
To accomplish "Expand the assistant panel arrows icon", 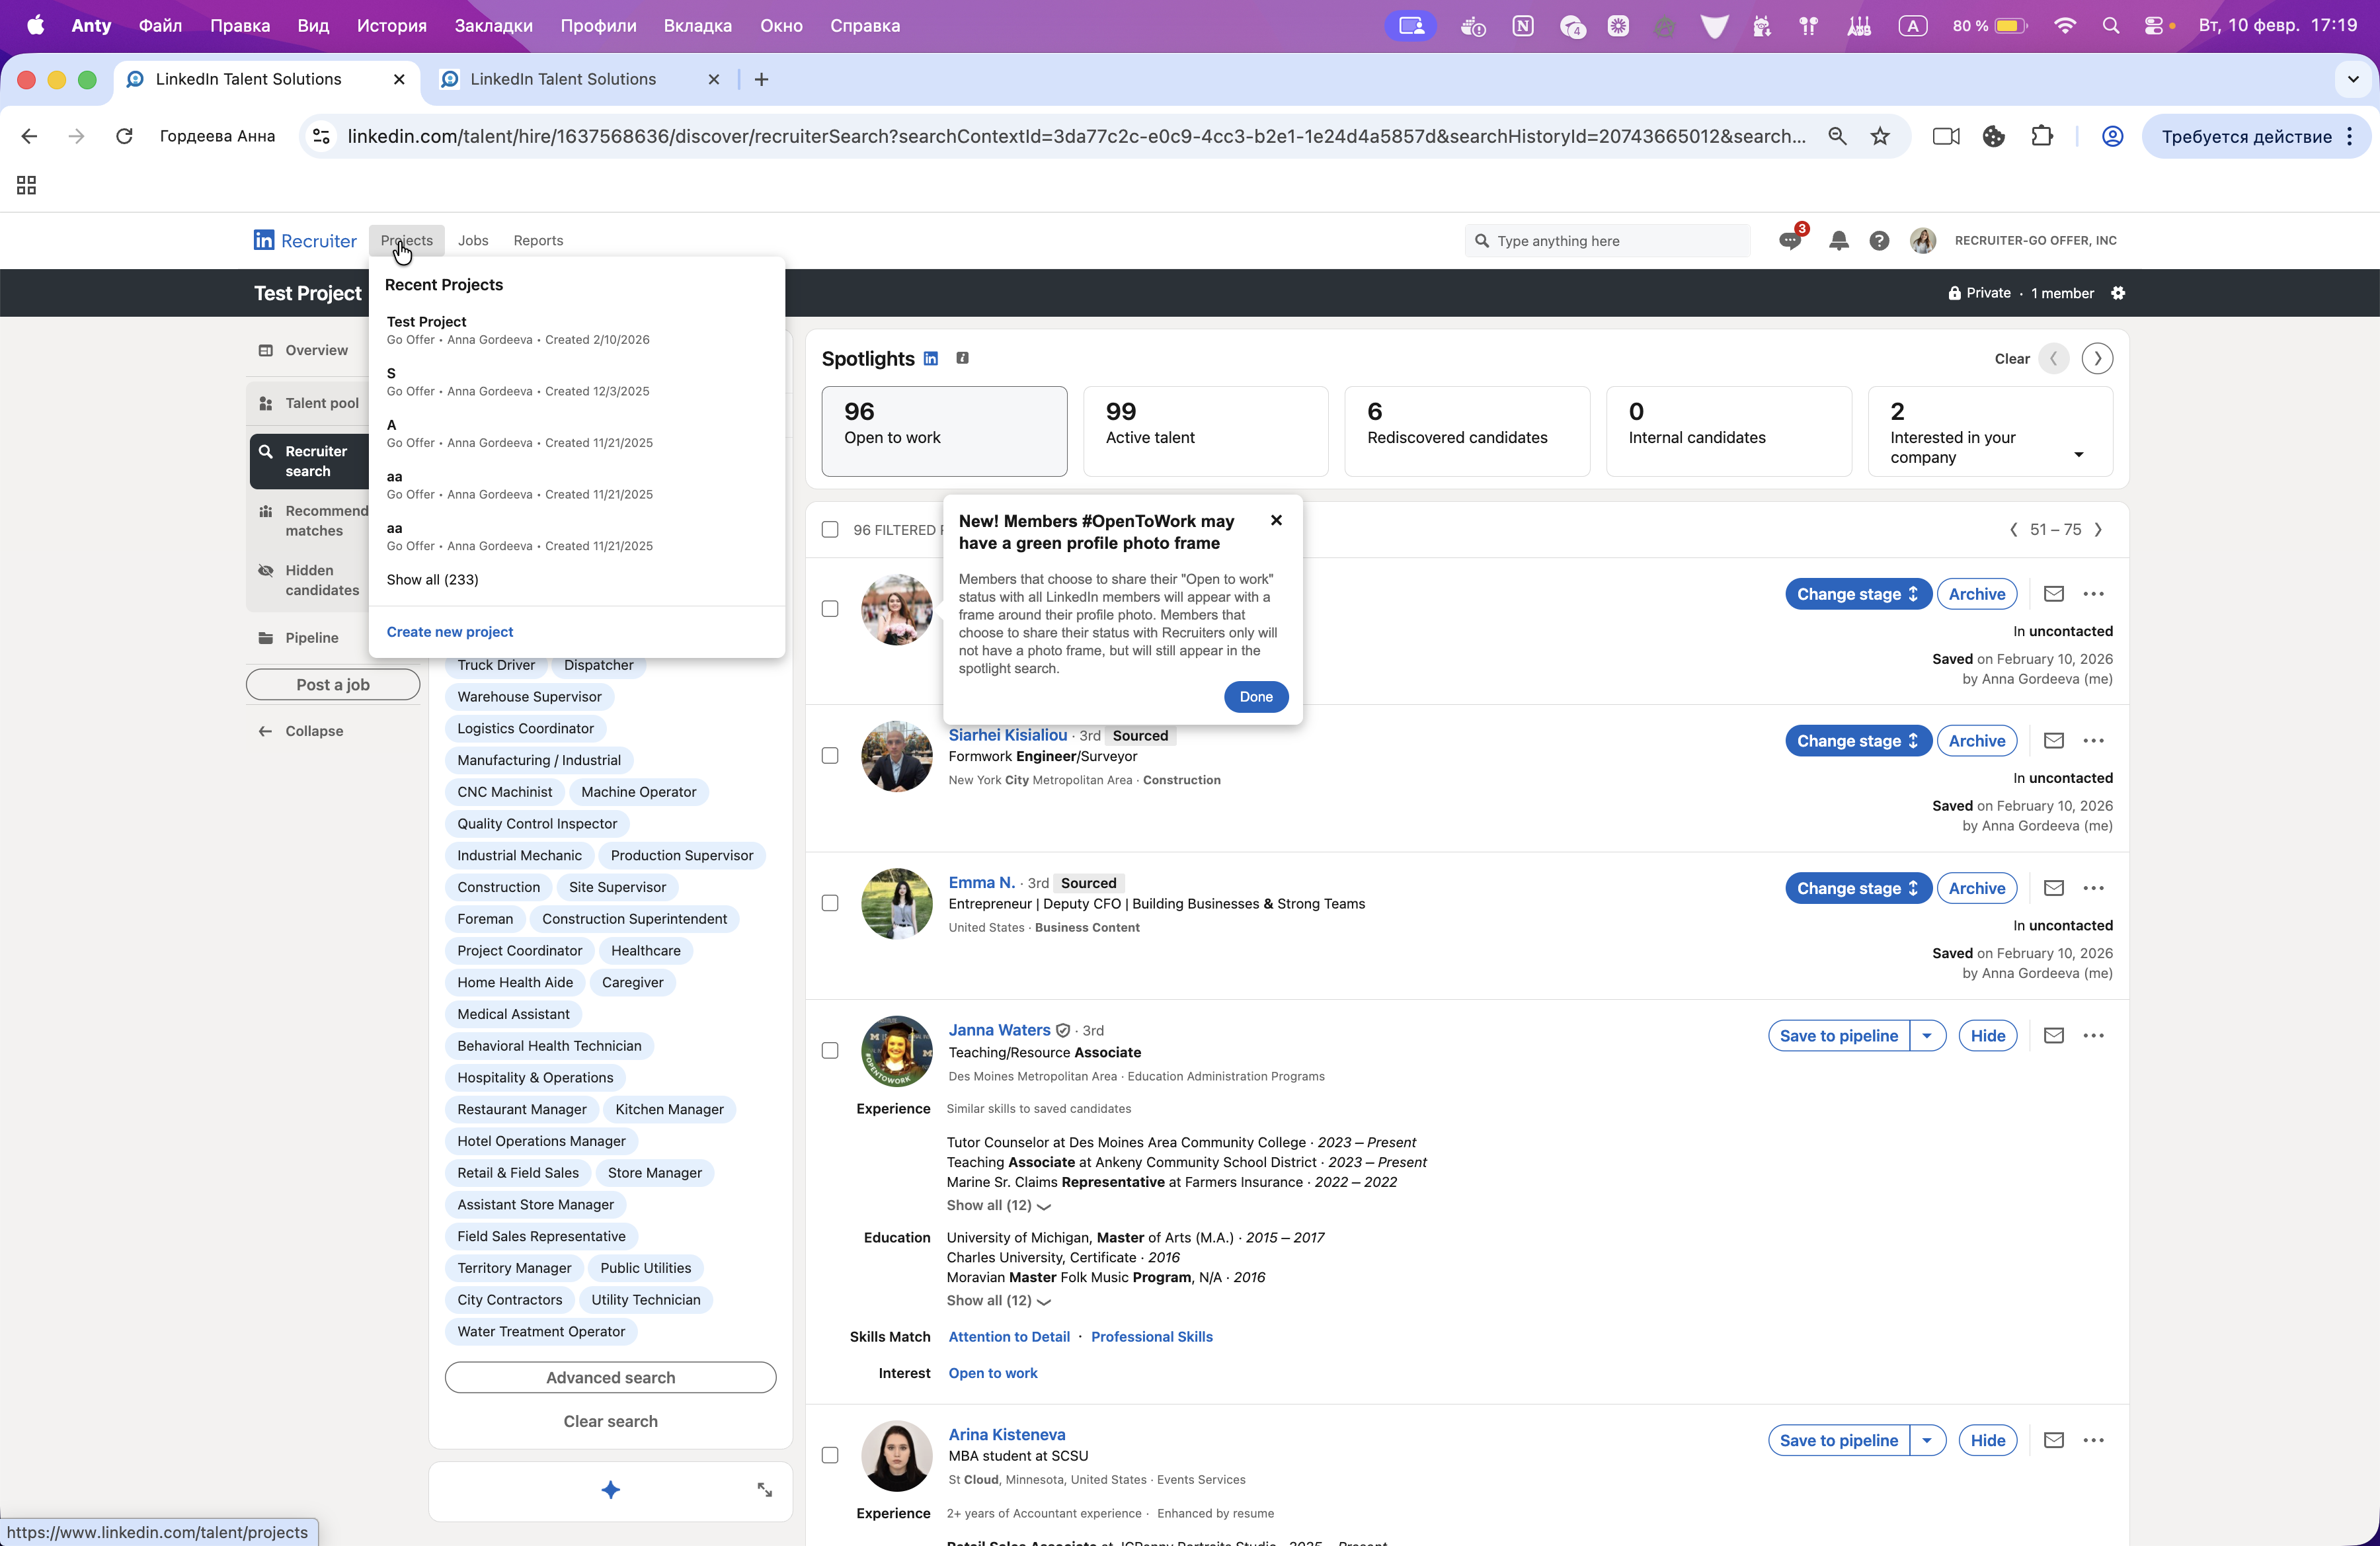I will pyautogui.click(x=764, y=1490).
